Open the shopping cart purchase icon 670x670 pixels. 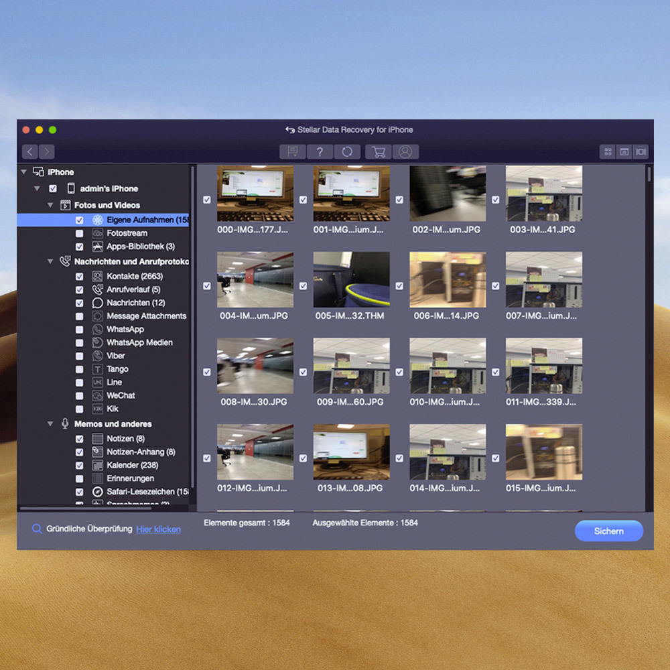tap(379, 151)
